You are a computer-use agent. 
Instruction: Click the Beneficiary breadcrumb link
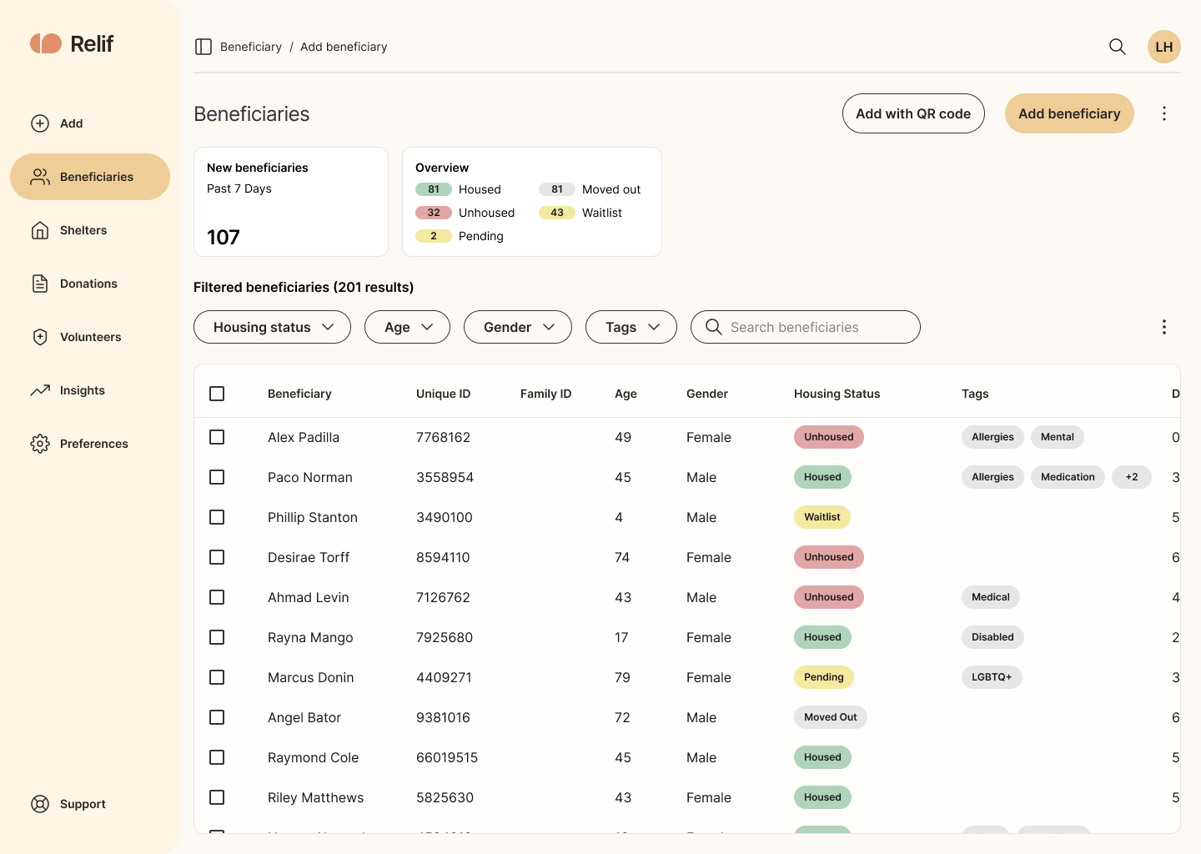click(x=251, y=47)
